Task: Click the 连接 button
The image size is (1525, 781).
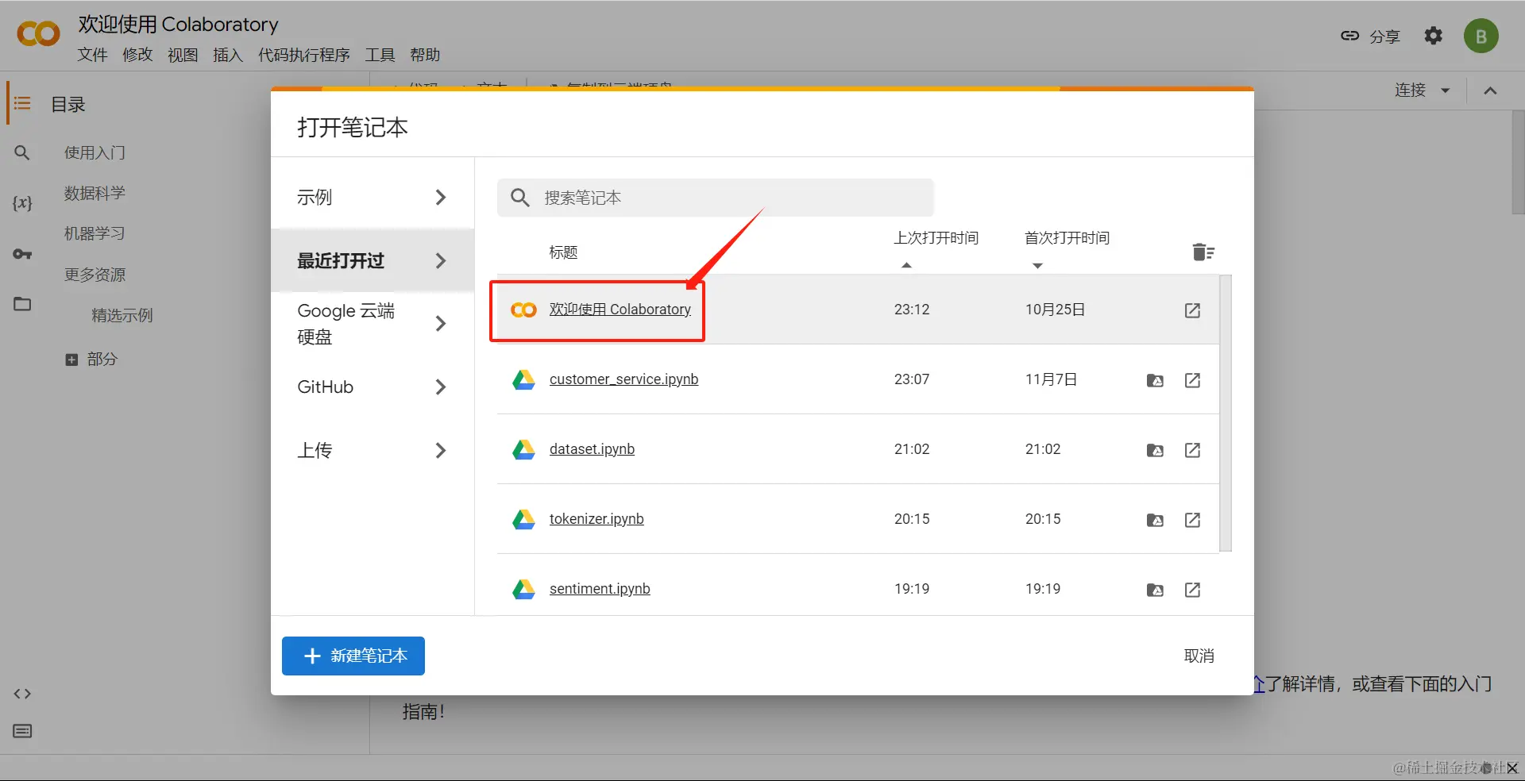Action: point(1411,90)
